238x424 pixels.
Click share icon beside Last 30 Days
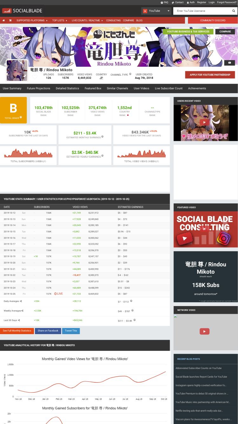[19, 320]
